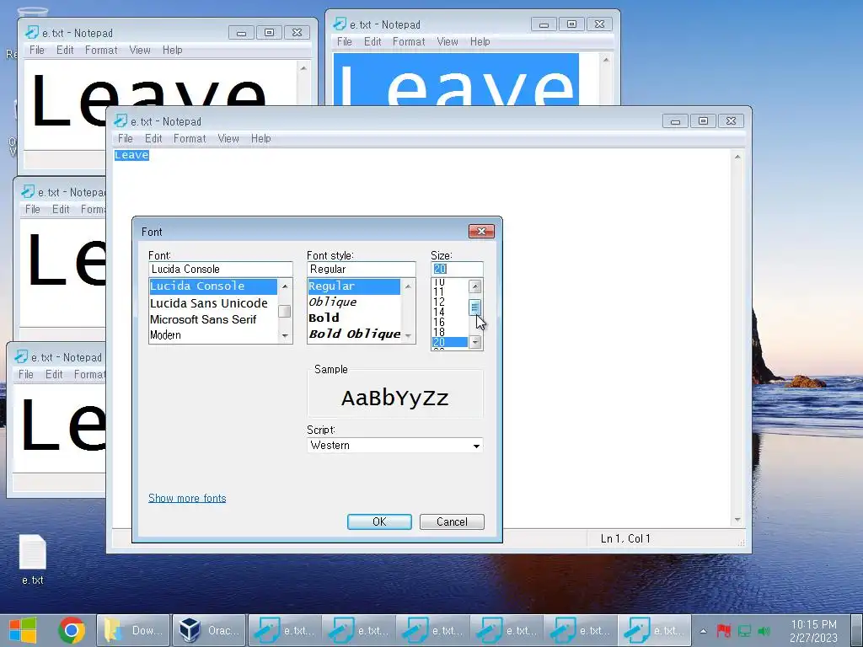Select Microsoft Sans Serif font
This screenshot has height=647, width=863.
(203, 319)
